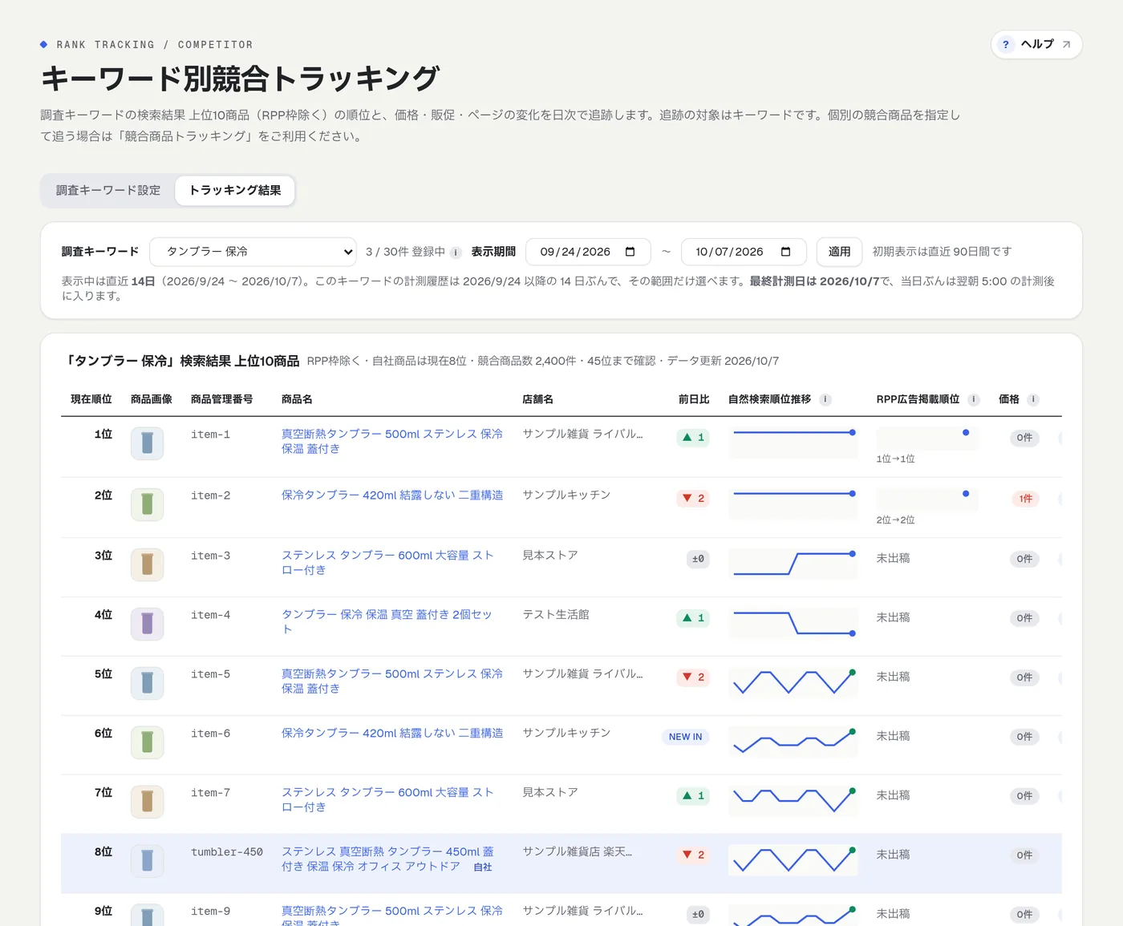Click info icon next to 登録中 count
The height and width of the screenshot is (926, 1123).
(x=456, y=253)
